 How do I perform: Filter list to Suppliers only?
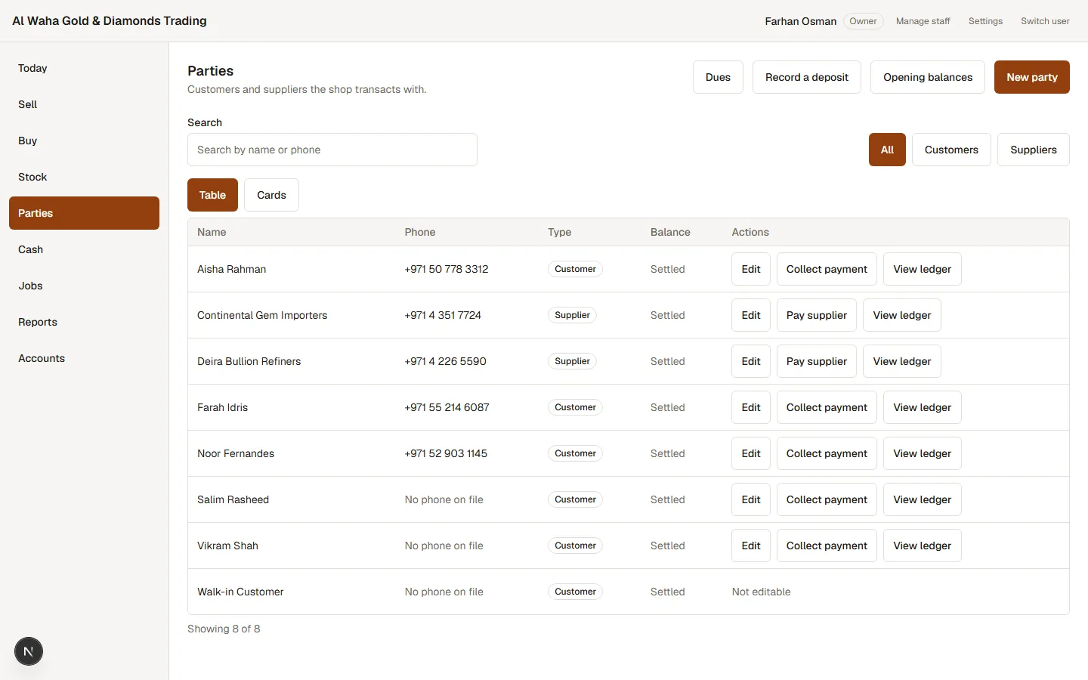click(1034, 150)
